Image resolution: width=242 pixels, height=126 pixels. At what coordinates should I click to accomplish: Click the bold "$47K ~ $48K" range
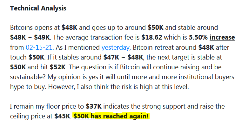123,57
